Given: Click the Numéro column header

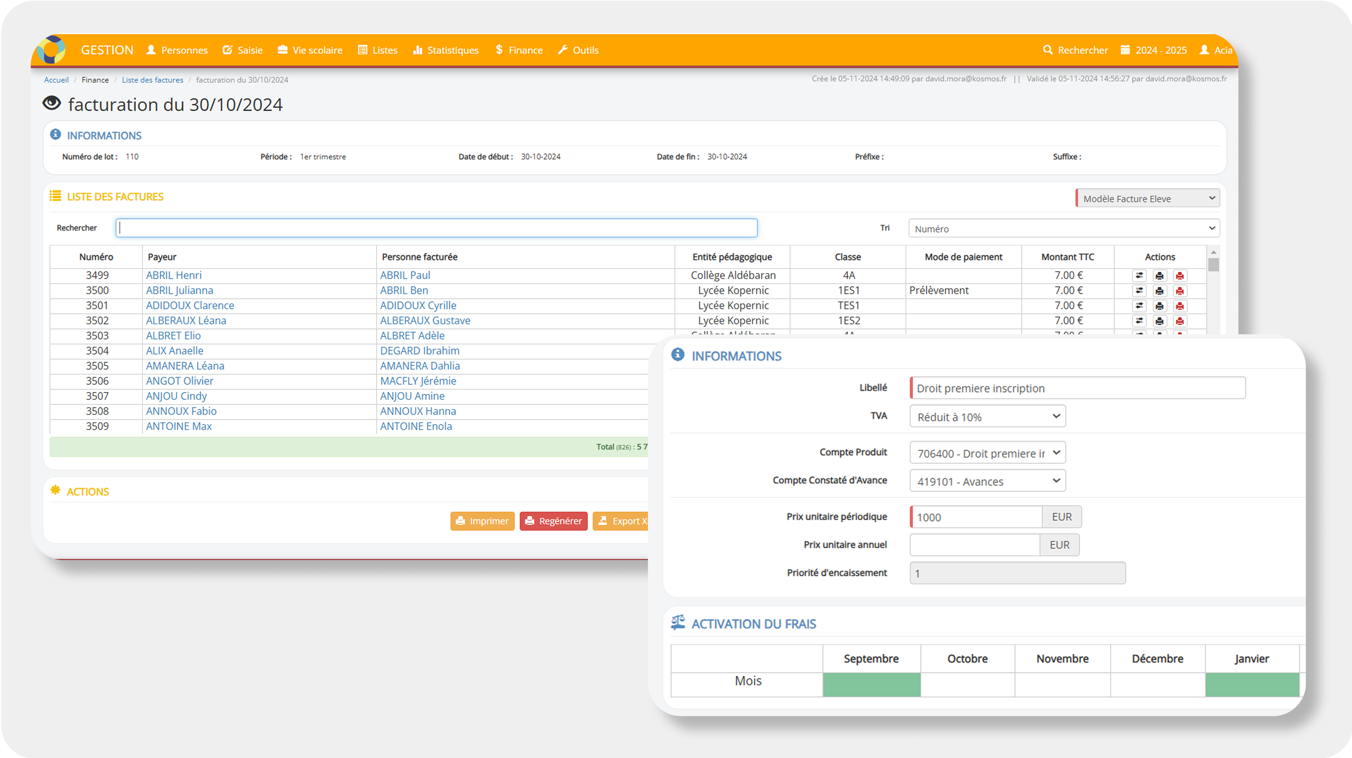Looking at the screenshot, I should (x=96, y=257).
